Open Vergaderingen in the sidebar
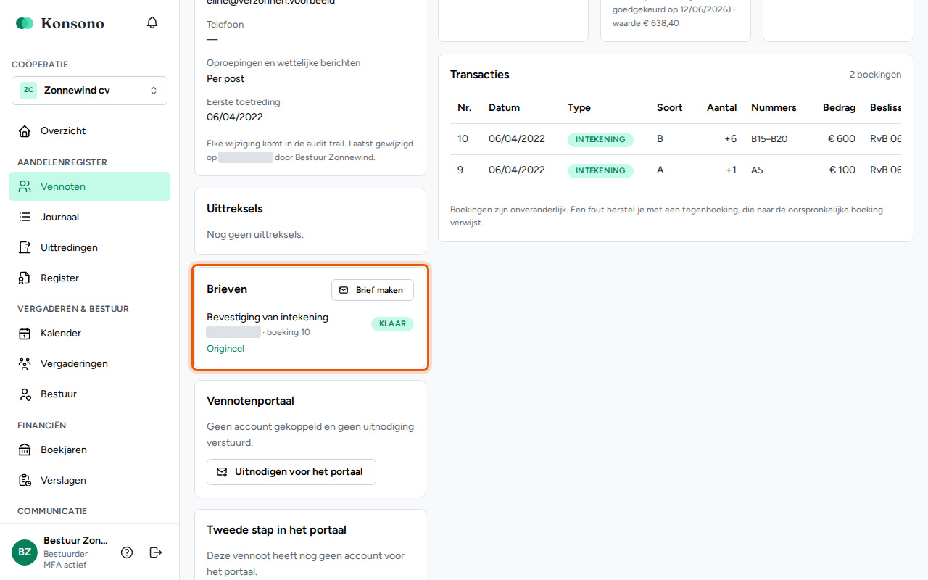The height and width of the screenshot is (580, 928). point(89,363)
